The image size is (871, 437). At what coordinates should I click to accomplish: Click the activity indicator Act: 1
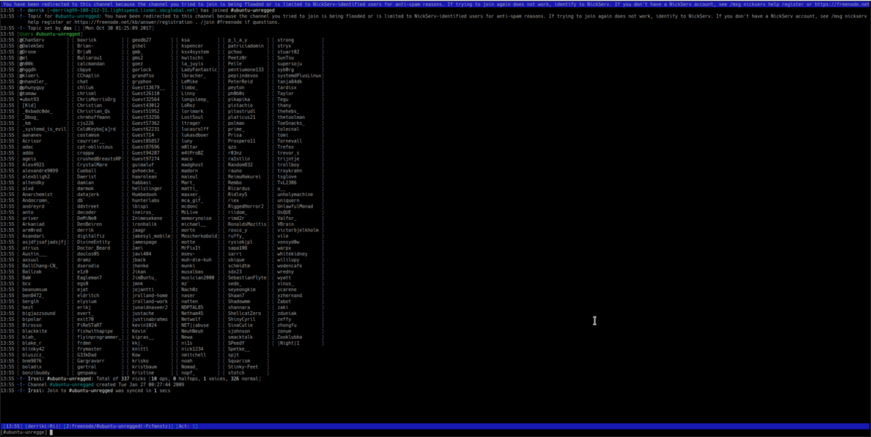187,426
